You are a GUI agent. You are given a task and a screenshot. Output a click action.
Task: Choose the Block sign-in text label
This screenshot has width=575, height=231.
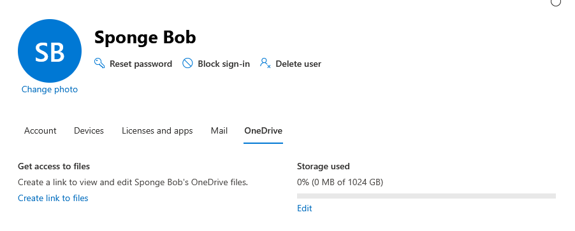point(224,64)
